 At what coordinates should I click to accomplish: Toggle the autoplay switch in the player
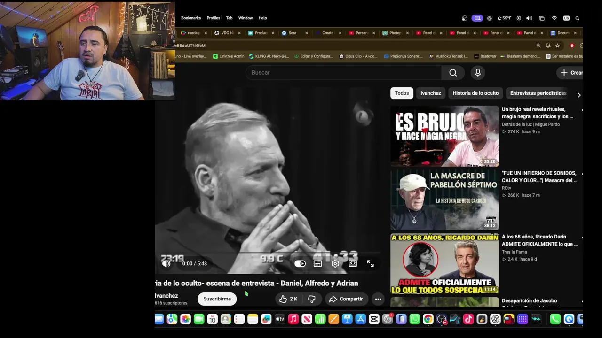(x=300, y=263)
